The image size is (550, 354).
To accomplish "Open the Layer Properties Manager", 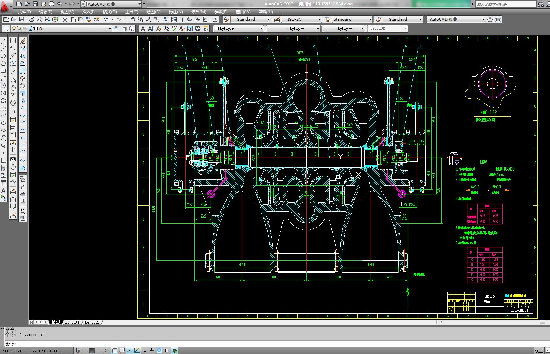I will click(6, 29).
